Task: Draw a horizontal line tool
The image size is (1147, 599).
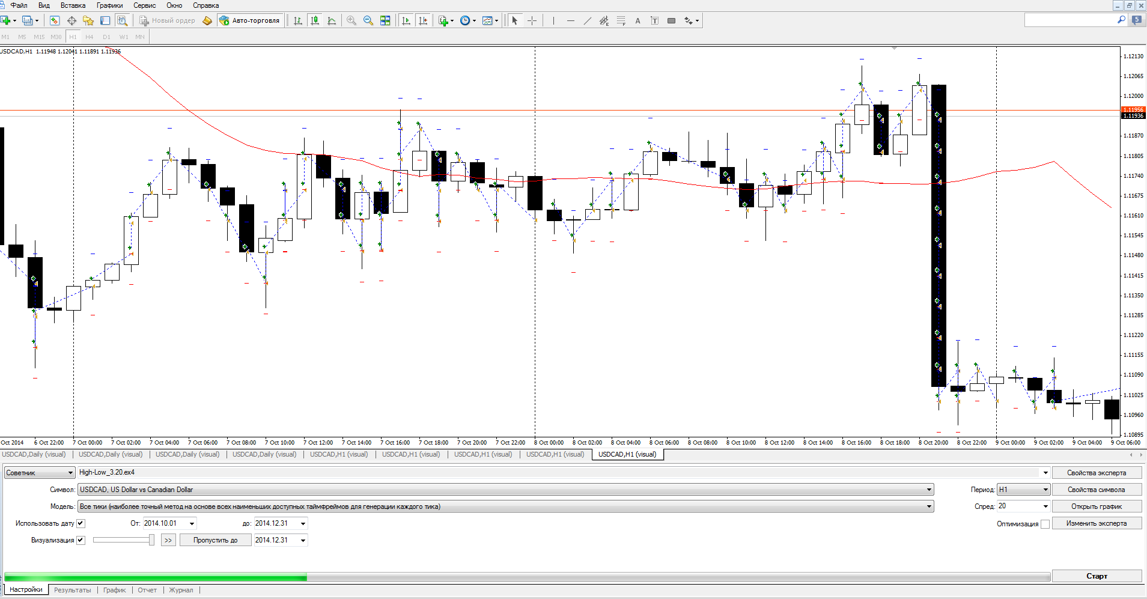Action: pyautogui.click(x=570, y=20)
